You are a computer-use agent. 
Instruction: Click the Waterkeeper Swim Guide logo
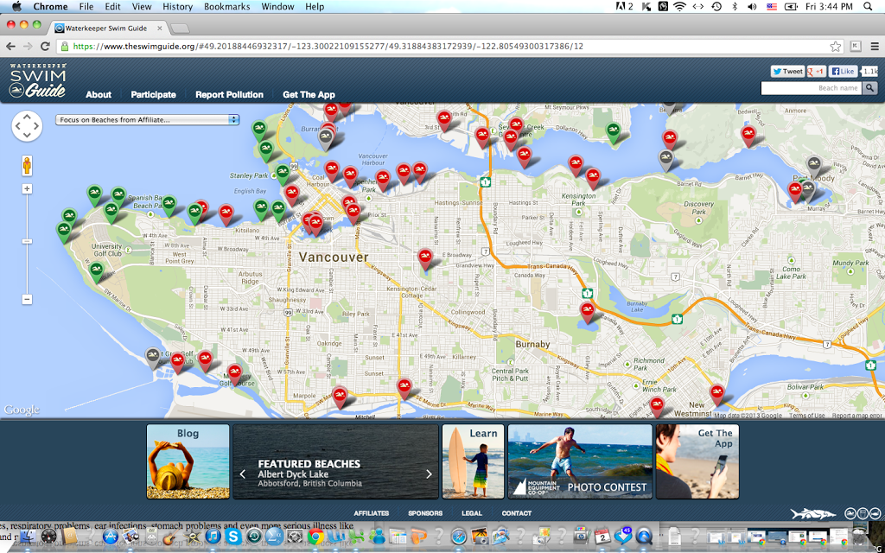pyautogui.click(x=38, y=81)
